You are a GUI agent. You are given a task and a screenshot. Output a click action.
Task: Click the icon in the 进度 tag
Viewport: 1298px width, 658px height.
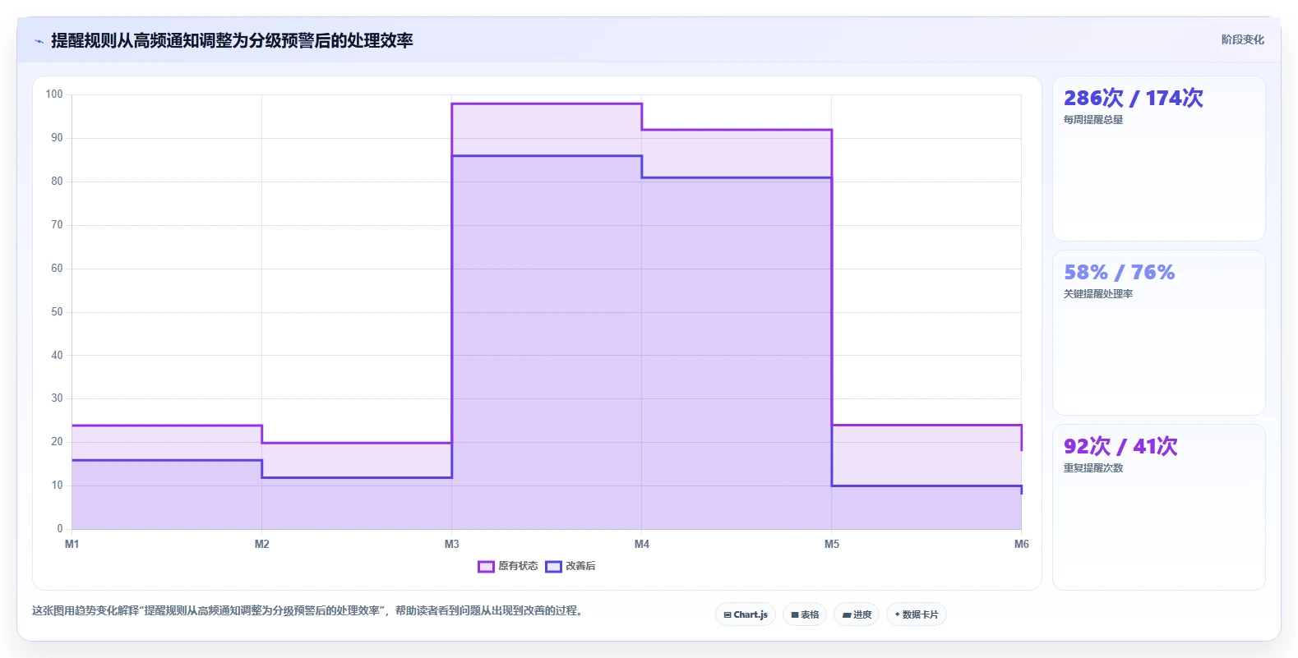[x=847, y=614]
